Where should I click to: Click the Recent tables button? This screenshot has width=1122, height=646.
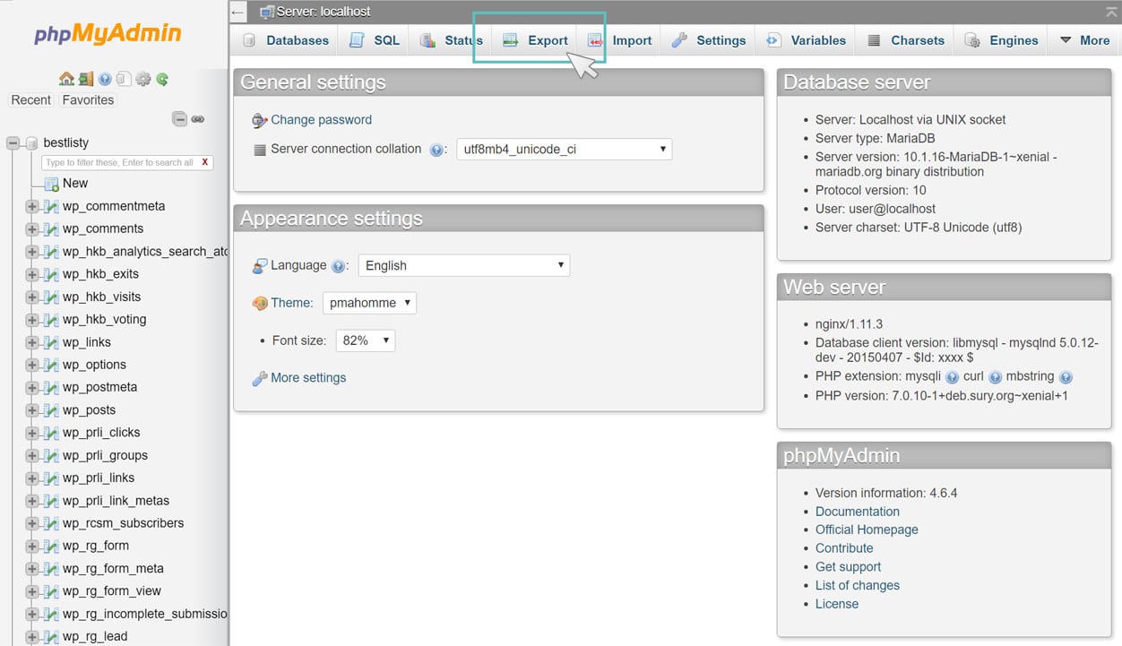click(31, 100)
